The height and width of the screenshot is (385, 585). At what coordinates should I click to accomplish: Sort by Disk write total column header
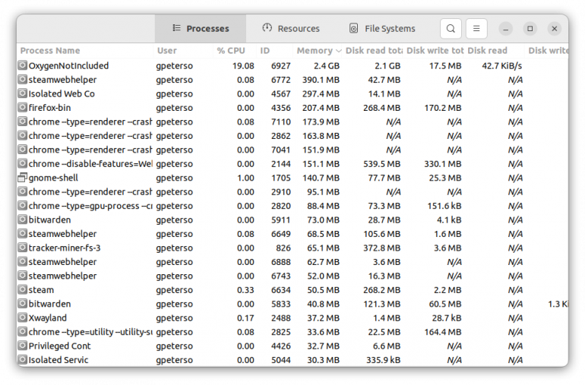pyautogui.click(x=435, y=51)
